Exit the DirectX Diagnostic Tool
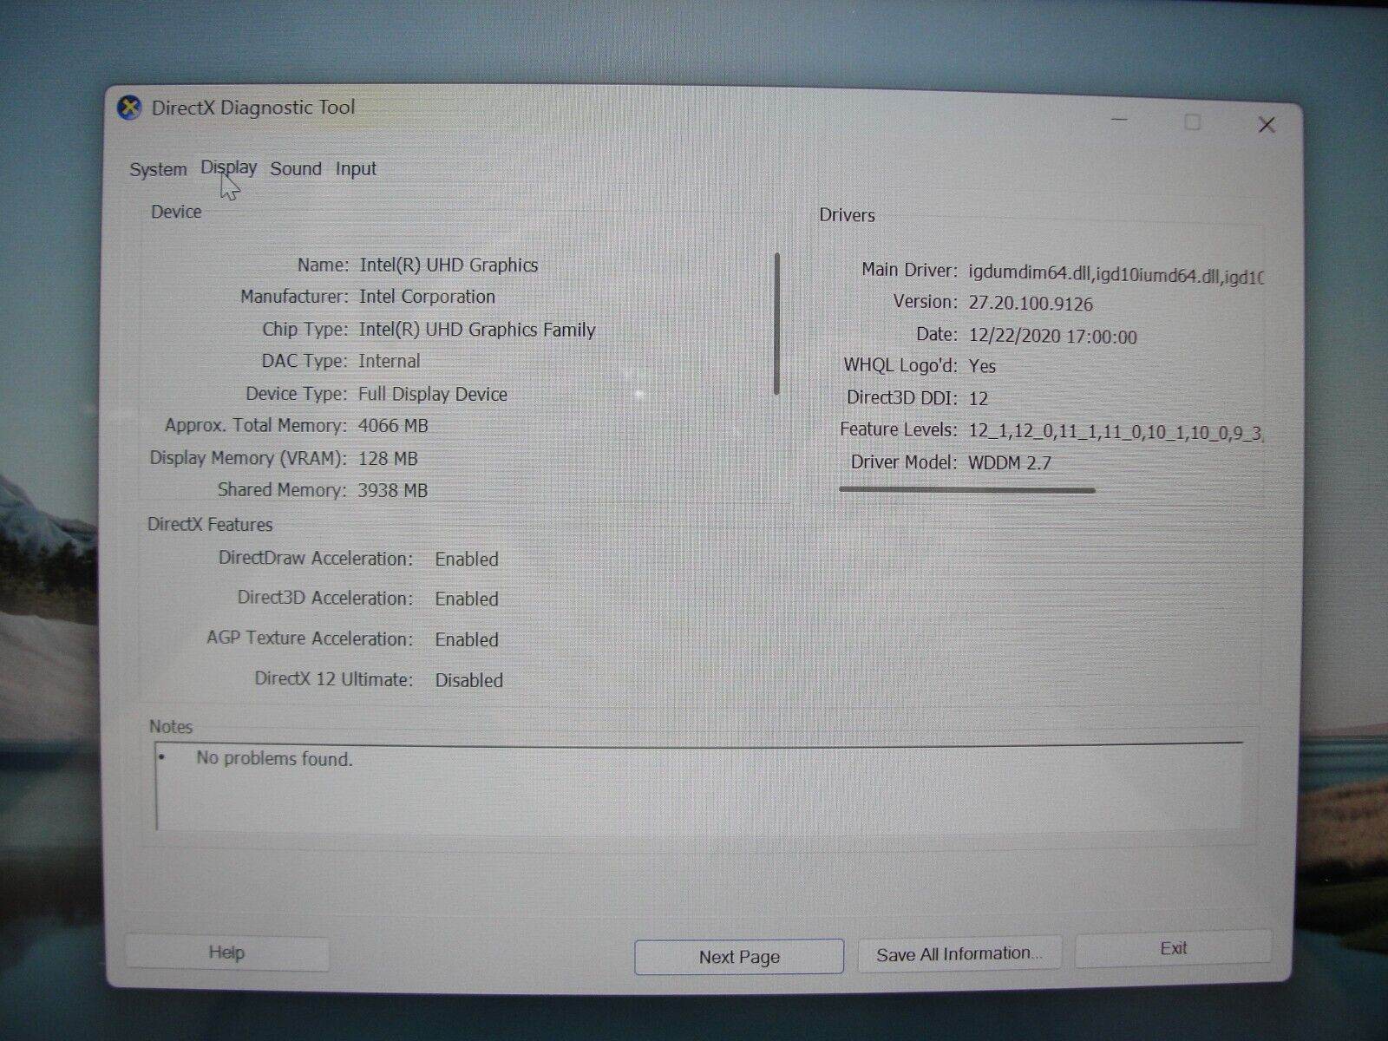The width and height of the screenshot is (1388, 1041). point(1173,948)
